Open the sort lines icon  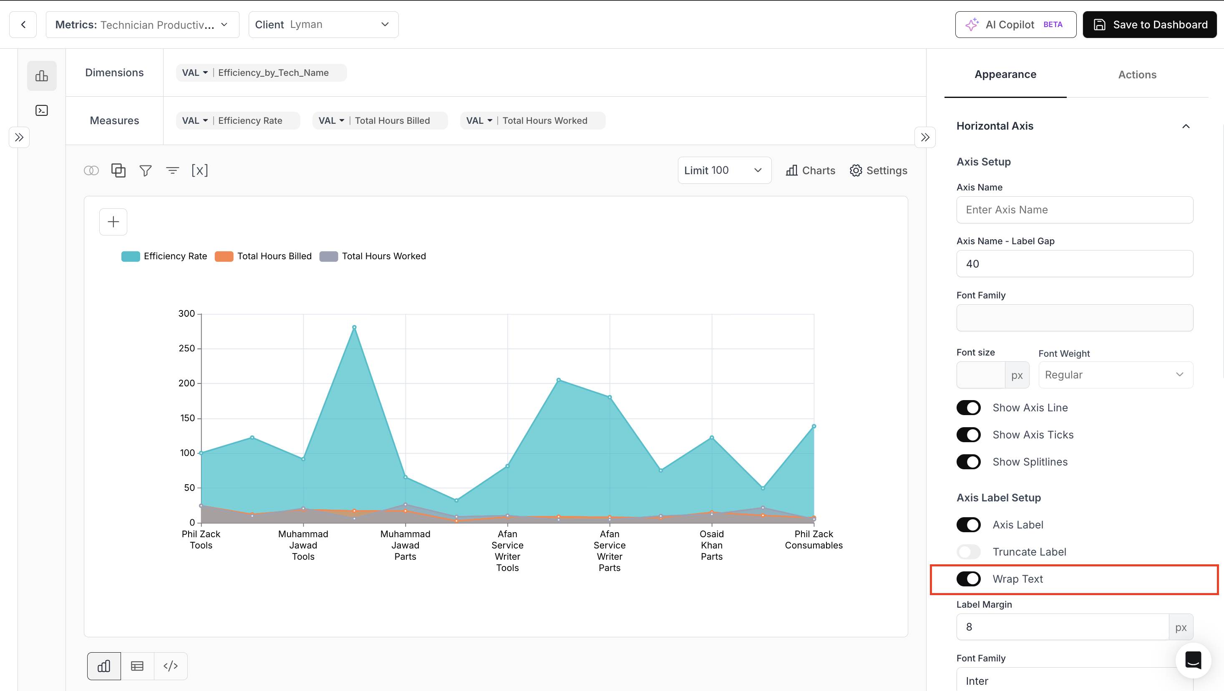coord(172,170)
